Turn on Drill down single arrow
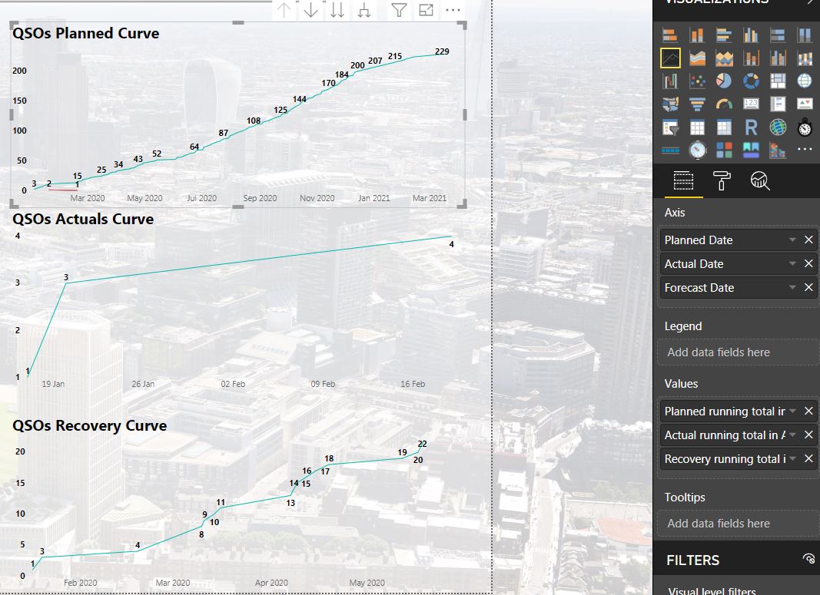The height and width of the screenshot is (595, 820). [x=310, y=10]
